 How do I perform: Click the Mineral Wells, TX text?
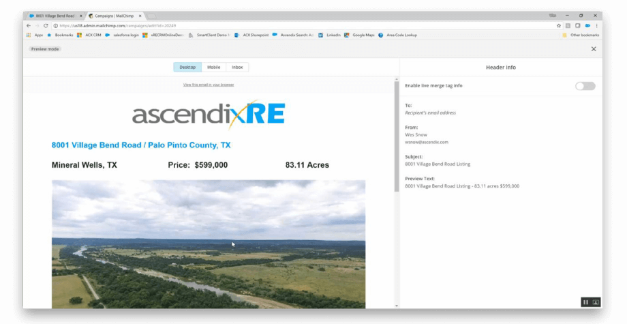coord(85,165)
